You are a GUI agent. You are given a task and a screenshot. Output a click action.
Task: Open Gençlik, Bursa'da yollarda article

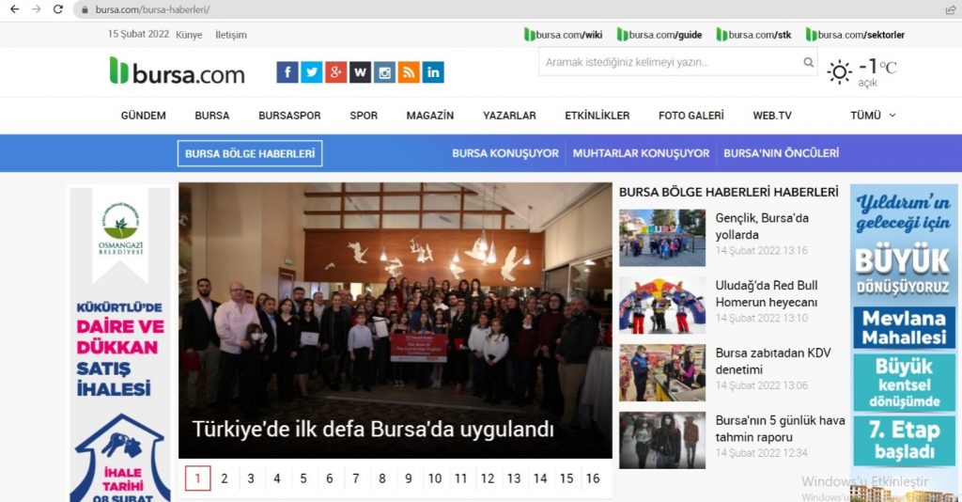click(762, 227)
